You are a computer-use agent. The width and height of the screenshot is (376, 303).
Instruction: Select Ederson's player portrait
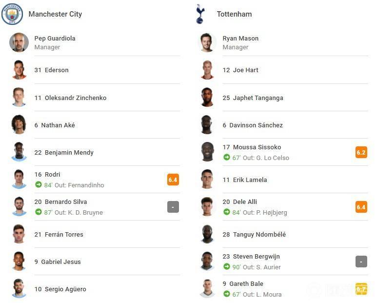pyautogui.click(x=19, y=70)
